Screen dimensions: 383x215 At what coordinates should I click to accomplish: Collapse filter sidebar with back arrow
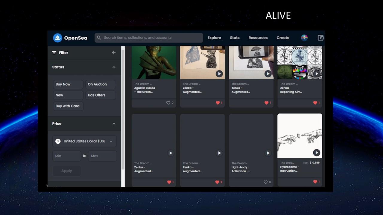click(114, 53)
